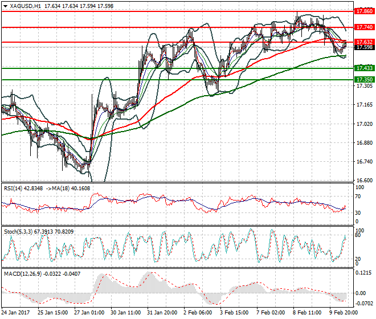Select the 17.165 price scale value

click(365, 105)
